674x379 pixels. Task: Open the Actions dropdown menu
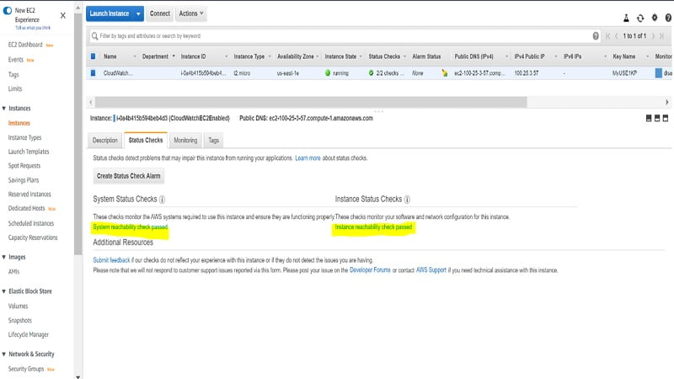click(x=191, y=13)
